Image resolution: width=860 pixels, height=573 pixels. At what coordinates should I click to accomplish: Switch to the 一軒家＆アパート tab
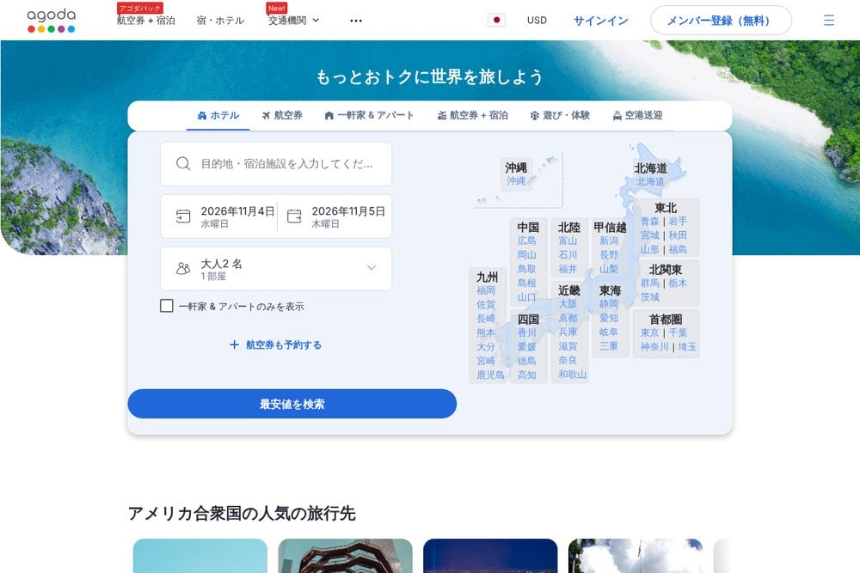click(369, 116)
